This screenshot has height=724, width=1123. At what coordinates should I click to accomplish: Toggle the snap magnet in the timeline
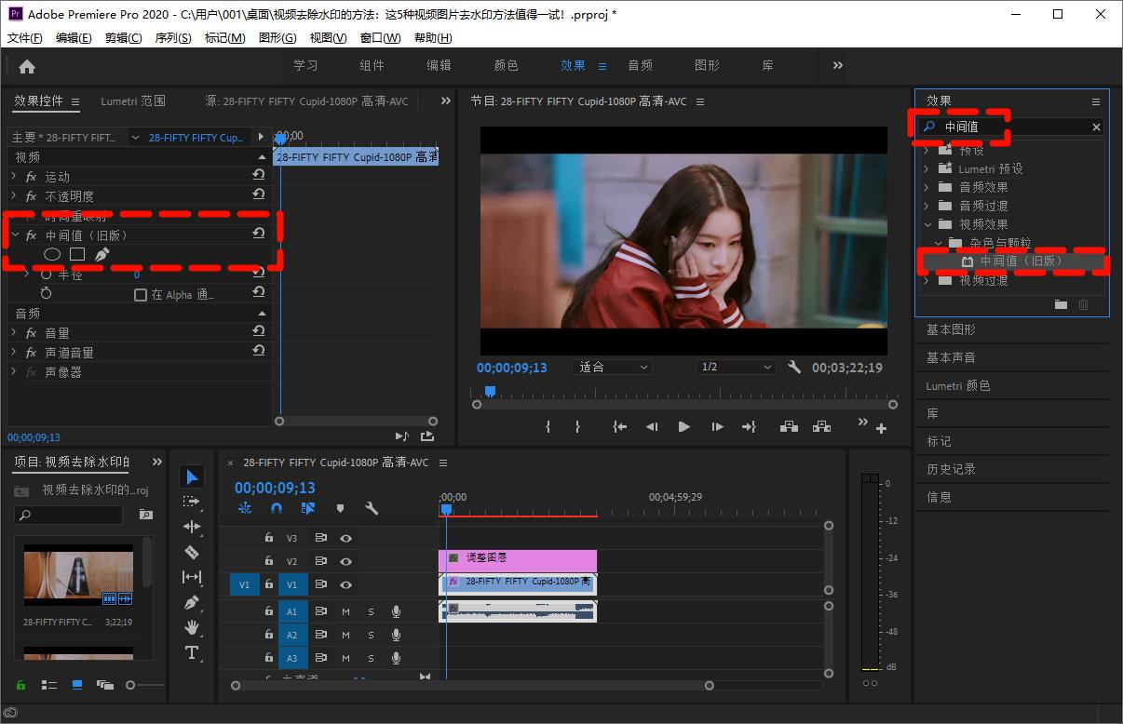coord(277,508)
